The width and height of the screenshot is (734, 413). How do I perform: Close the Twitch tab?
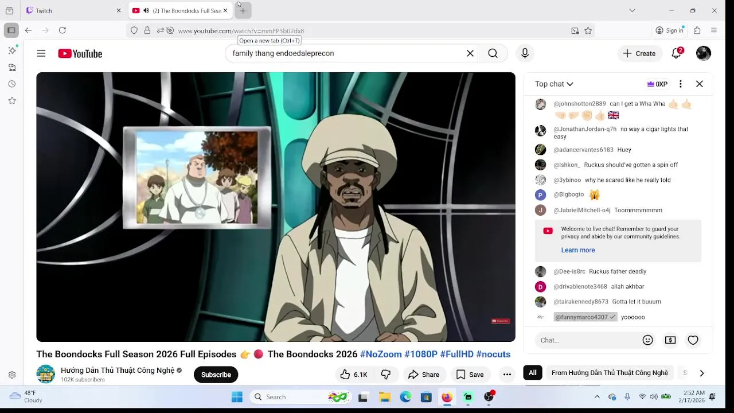pyautogui.click(x=119, y=10)
